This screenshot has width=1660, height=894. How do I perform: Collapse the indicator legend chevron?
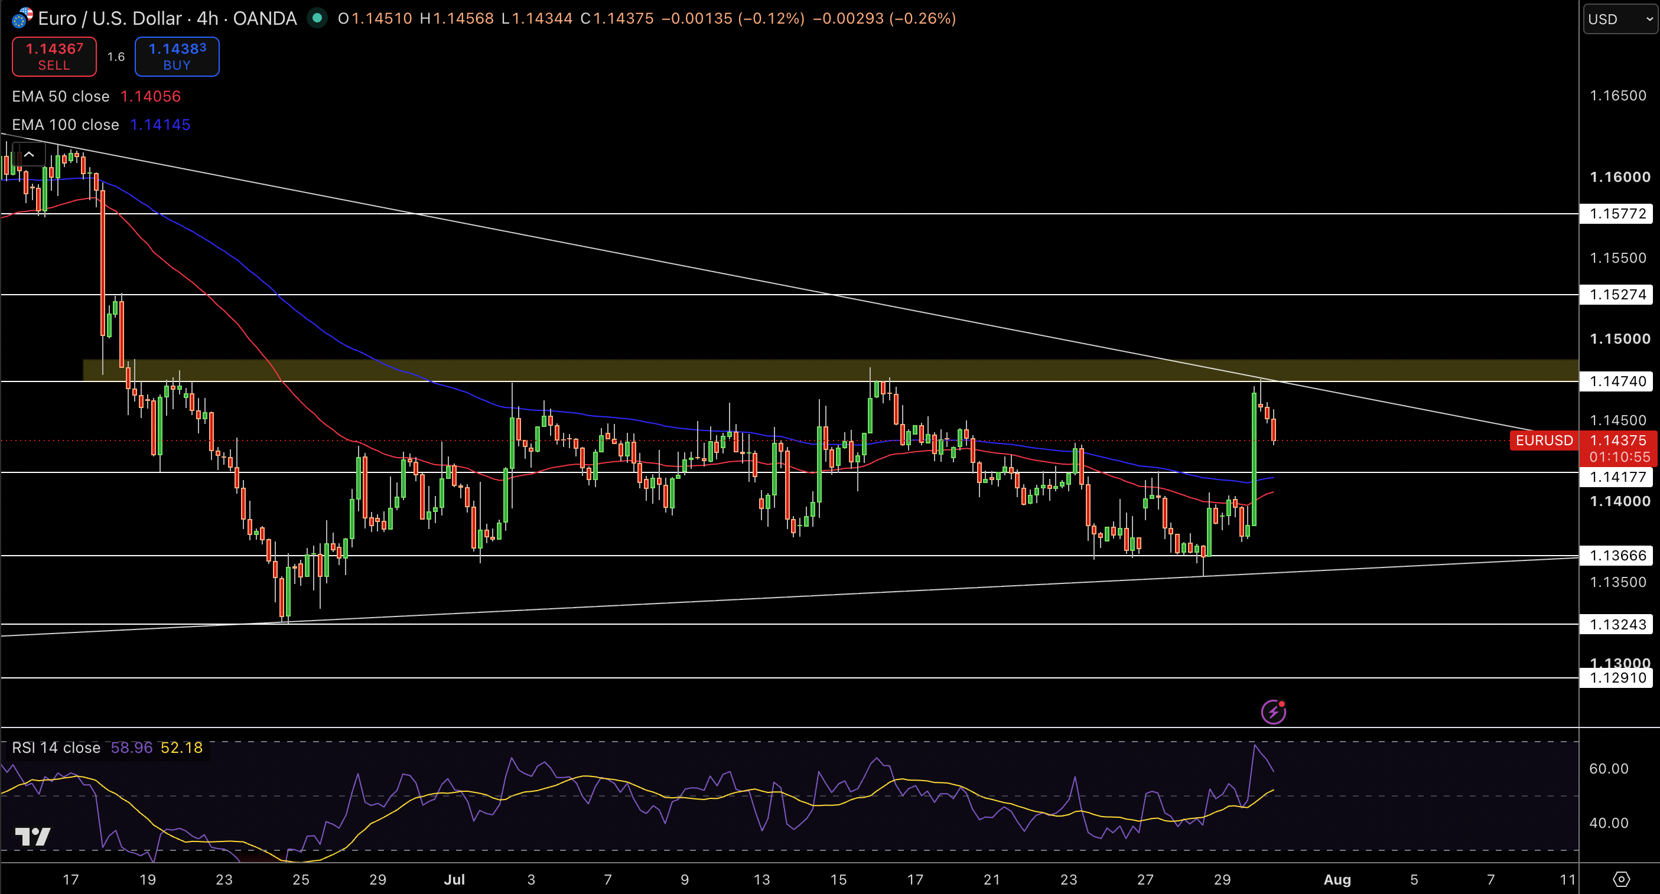coord(29,155)
